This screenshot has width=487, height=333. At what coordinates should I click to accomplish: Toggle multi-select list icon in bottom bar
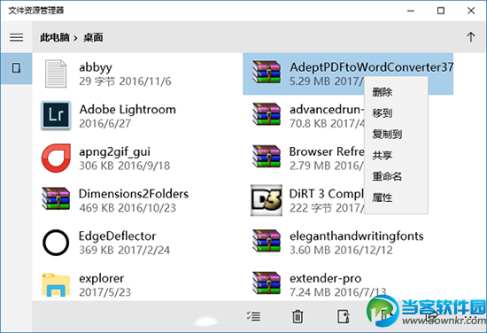click(254, 316)
